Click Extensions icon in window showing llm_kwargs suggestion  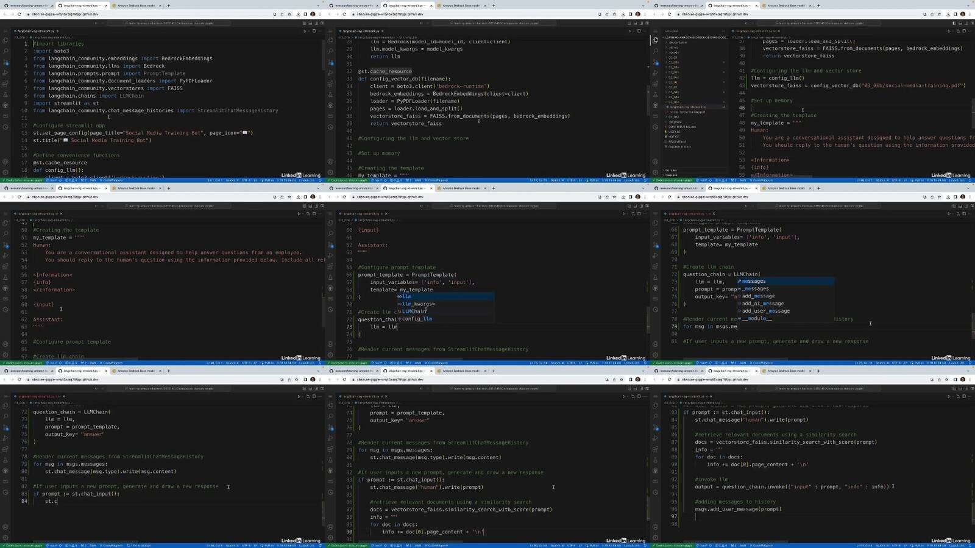click(x=330, y=266)
